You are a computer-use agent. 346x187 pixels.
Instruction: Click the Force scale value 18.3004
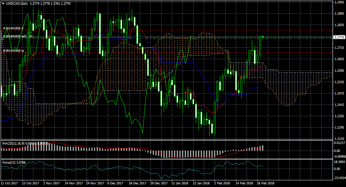pos(340,162)
